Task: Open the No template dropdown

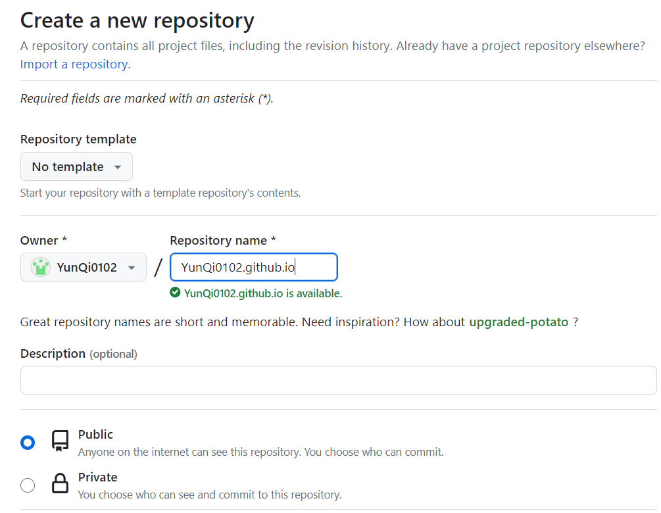Action: click(x=76, y=167)
